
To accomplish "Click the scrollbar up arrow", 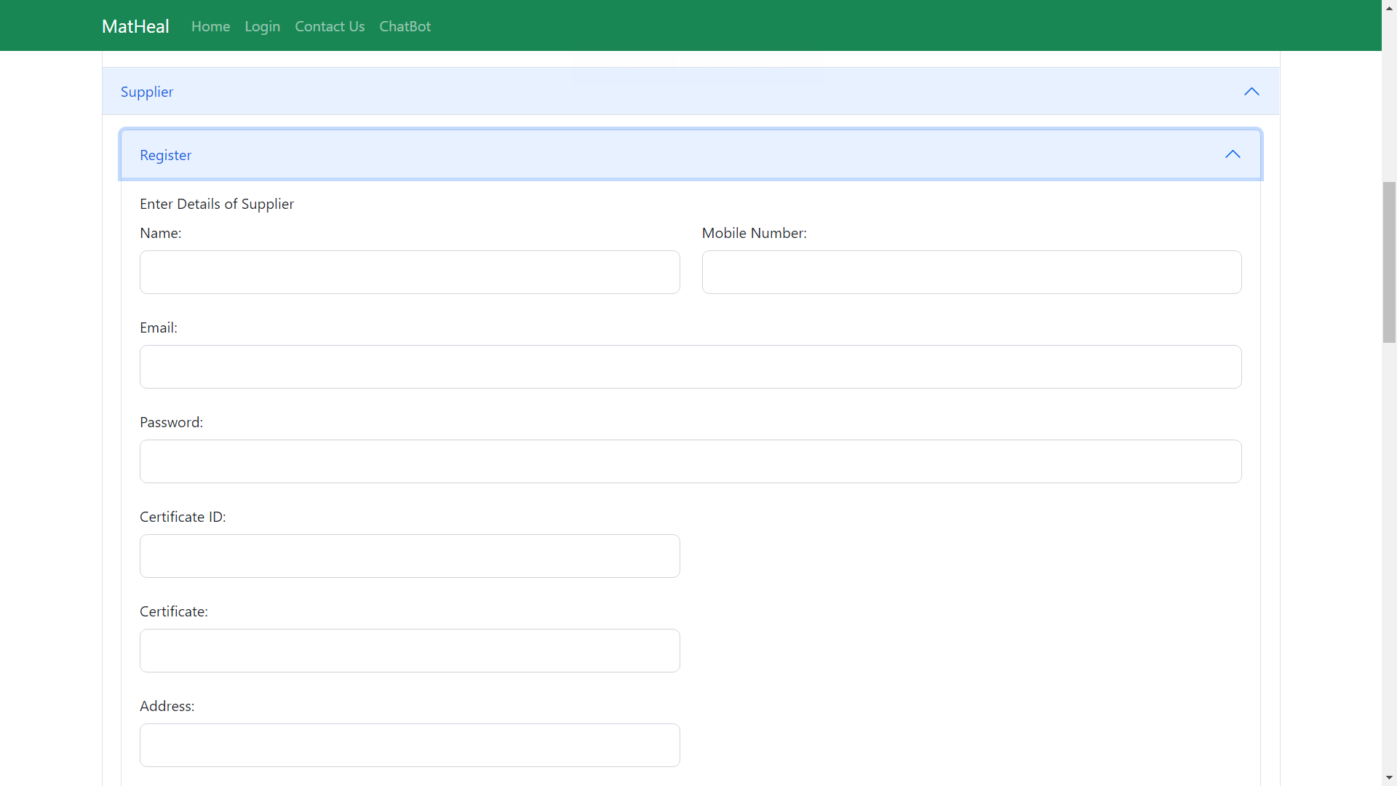I will point(1389,7).
